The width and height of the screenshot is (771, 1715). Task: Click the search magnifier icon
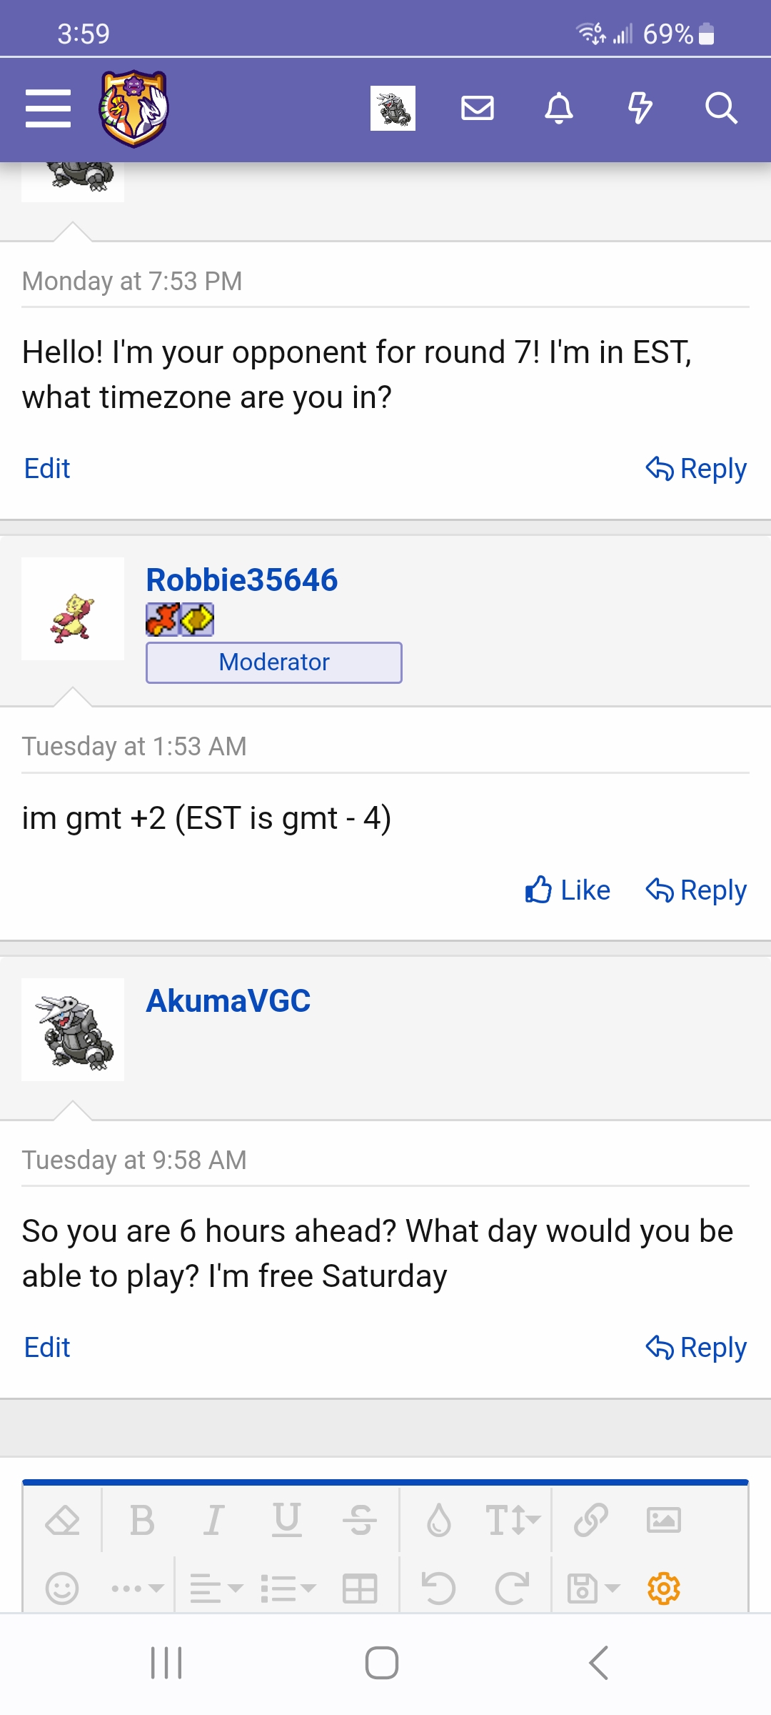pyautogui.click(x=721, y=109)
